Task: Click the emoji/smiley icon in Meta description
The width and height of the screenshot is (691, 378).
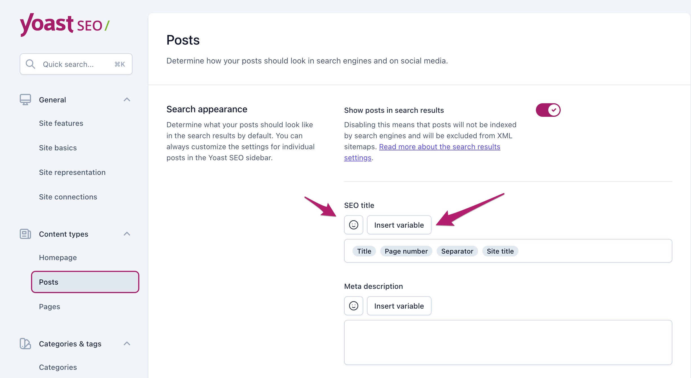Action: pos(353,306)
